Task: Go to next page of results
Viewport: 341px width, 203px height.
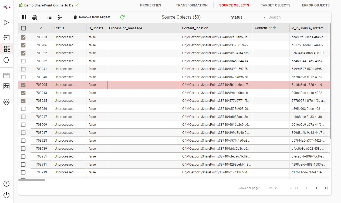Action: [316, 188]
